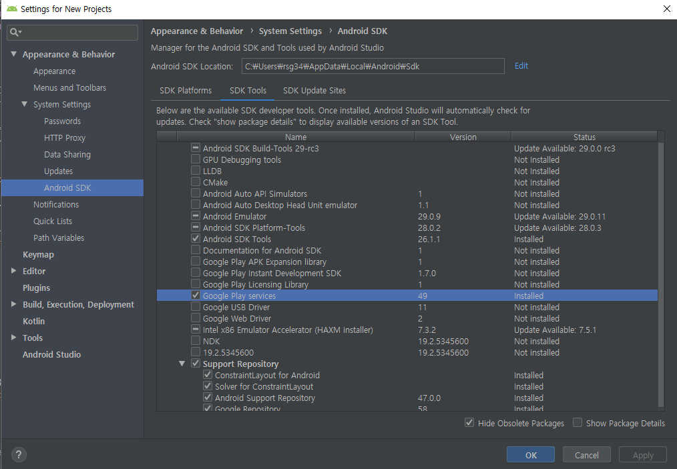Toggle the Android Emulator checkbox
The image size is (677, 469).
196,215
